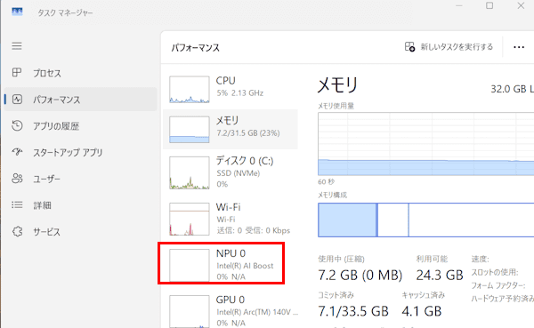The height and width of the screenshot is (328, 534).
Task: Click the Task Manager app icon in title bar
Action: (17, 12)
